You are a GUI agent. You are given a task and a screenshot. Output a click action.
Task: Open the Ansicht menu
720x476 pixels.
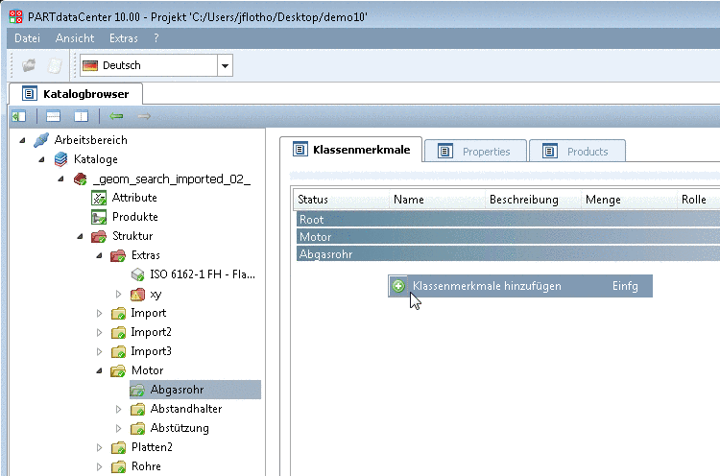(75, 38)
